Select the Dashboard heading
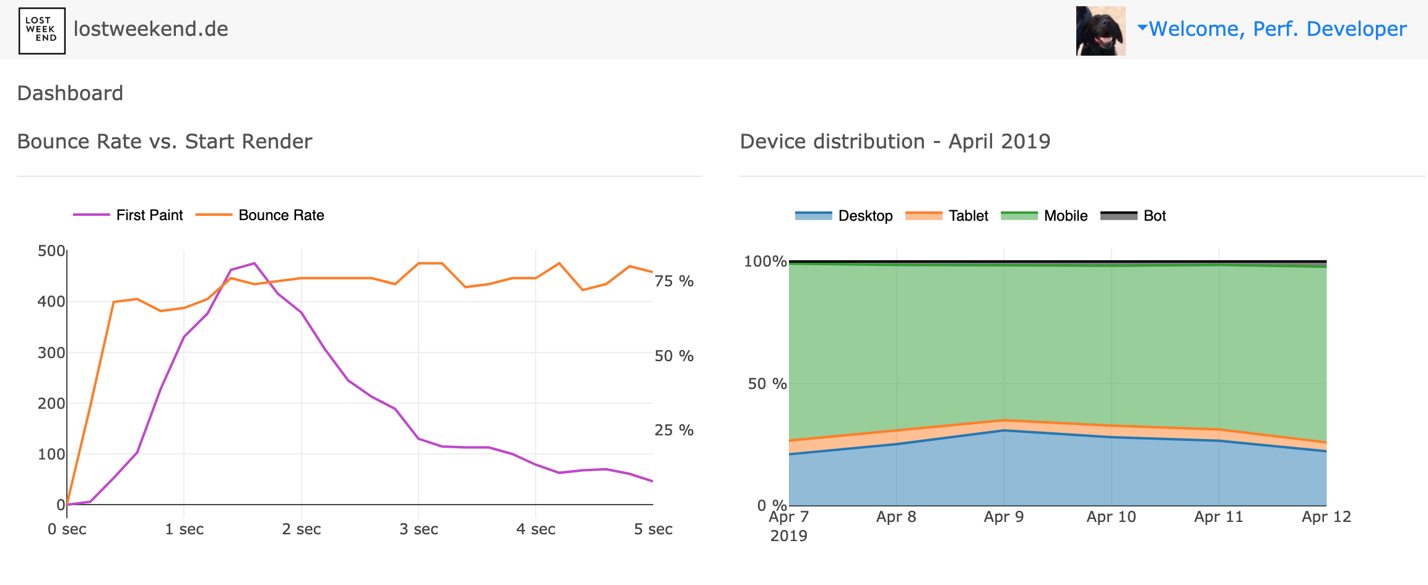 [x=71, y=93]
